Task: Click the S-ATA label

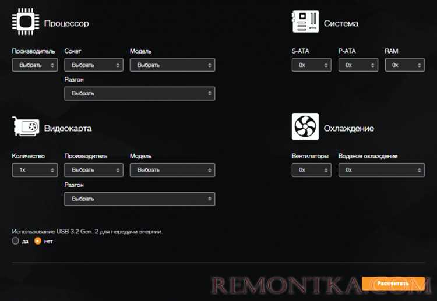Action: [301, 51]
